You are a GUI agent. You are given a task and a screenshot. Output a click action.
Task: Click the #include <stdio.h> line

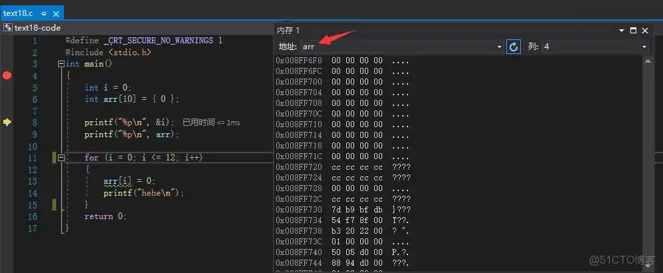(x=109, y=53)
